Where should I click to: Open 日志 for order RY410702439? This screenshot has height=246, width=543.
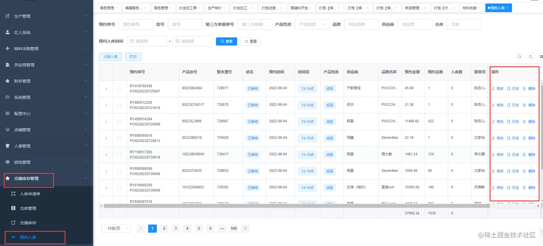513,89
